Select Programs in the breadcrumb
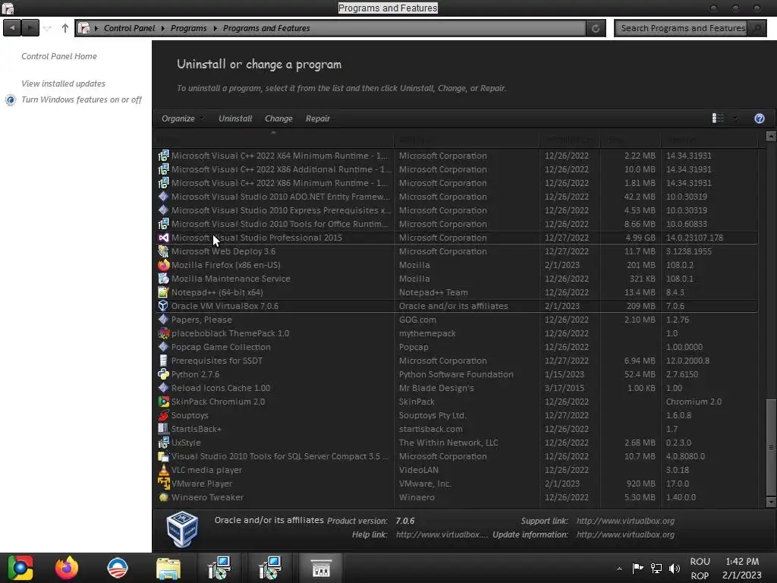The image size is (777, 583). (188, 28)
